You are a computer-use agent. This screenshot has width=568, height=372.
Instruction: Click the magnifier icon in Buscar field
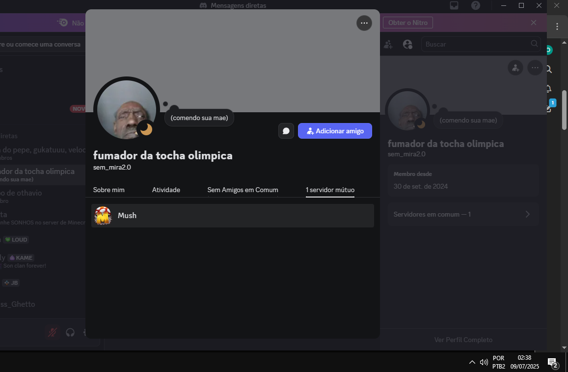coord(534,44)
